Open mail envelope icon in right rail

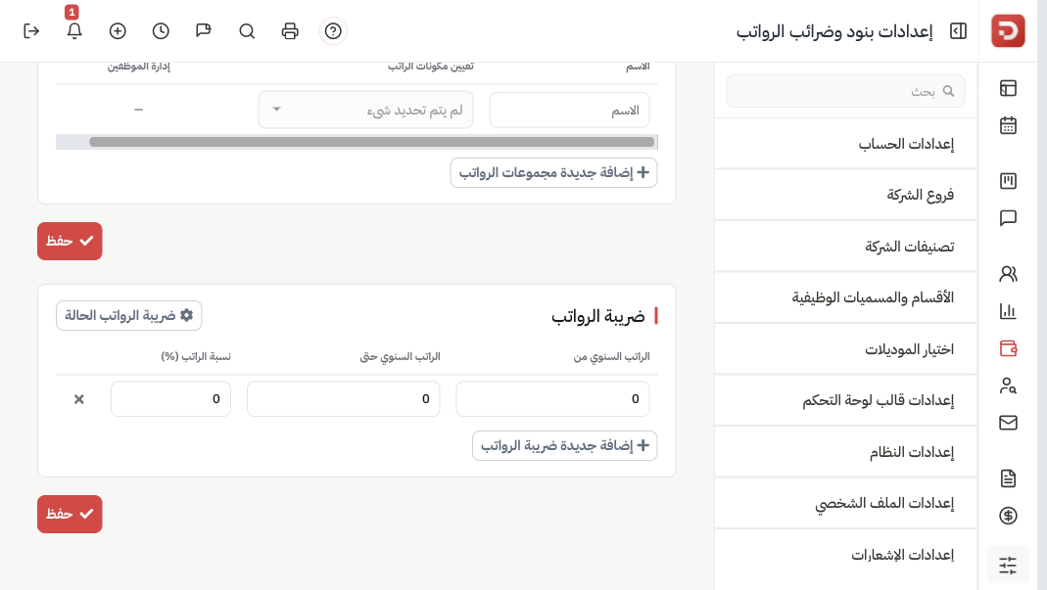tap(1008, 423)
